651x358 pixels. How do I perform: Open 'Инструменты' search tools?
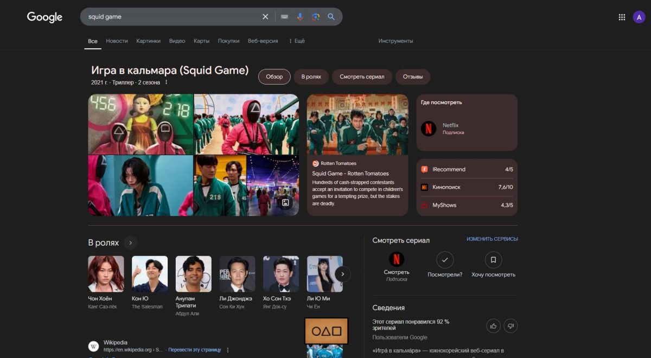click(396, 41)
